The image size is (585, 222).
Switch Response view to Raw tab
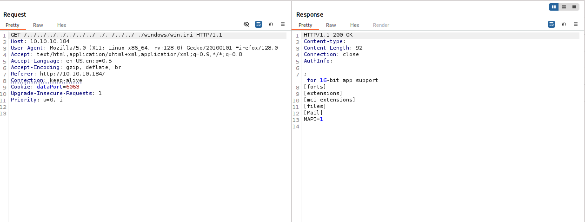point(331,25)
